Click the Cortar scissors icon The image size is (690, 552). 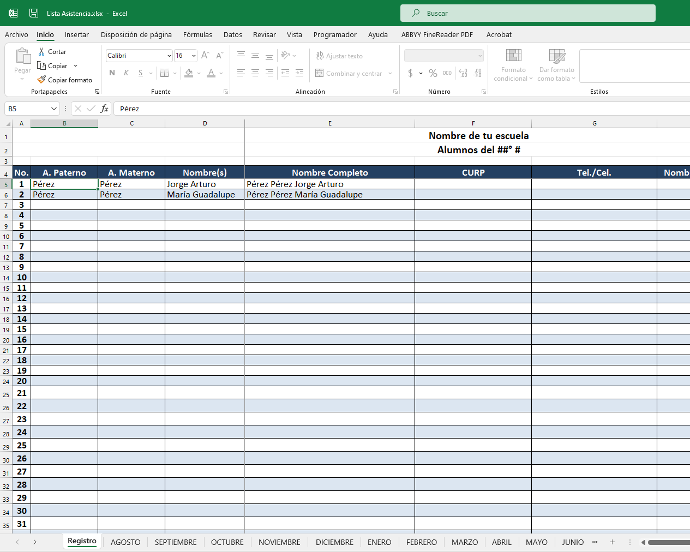click(41, 51)
